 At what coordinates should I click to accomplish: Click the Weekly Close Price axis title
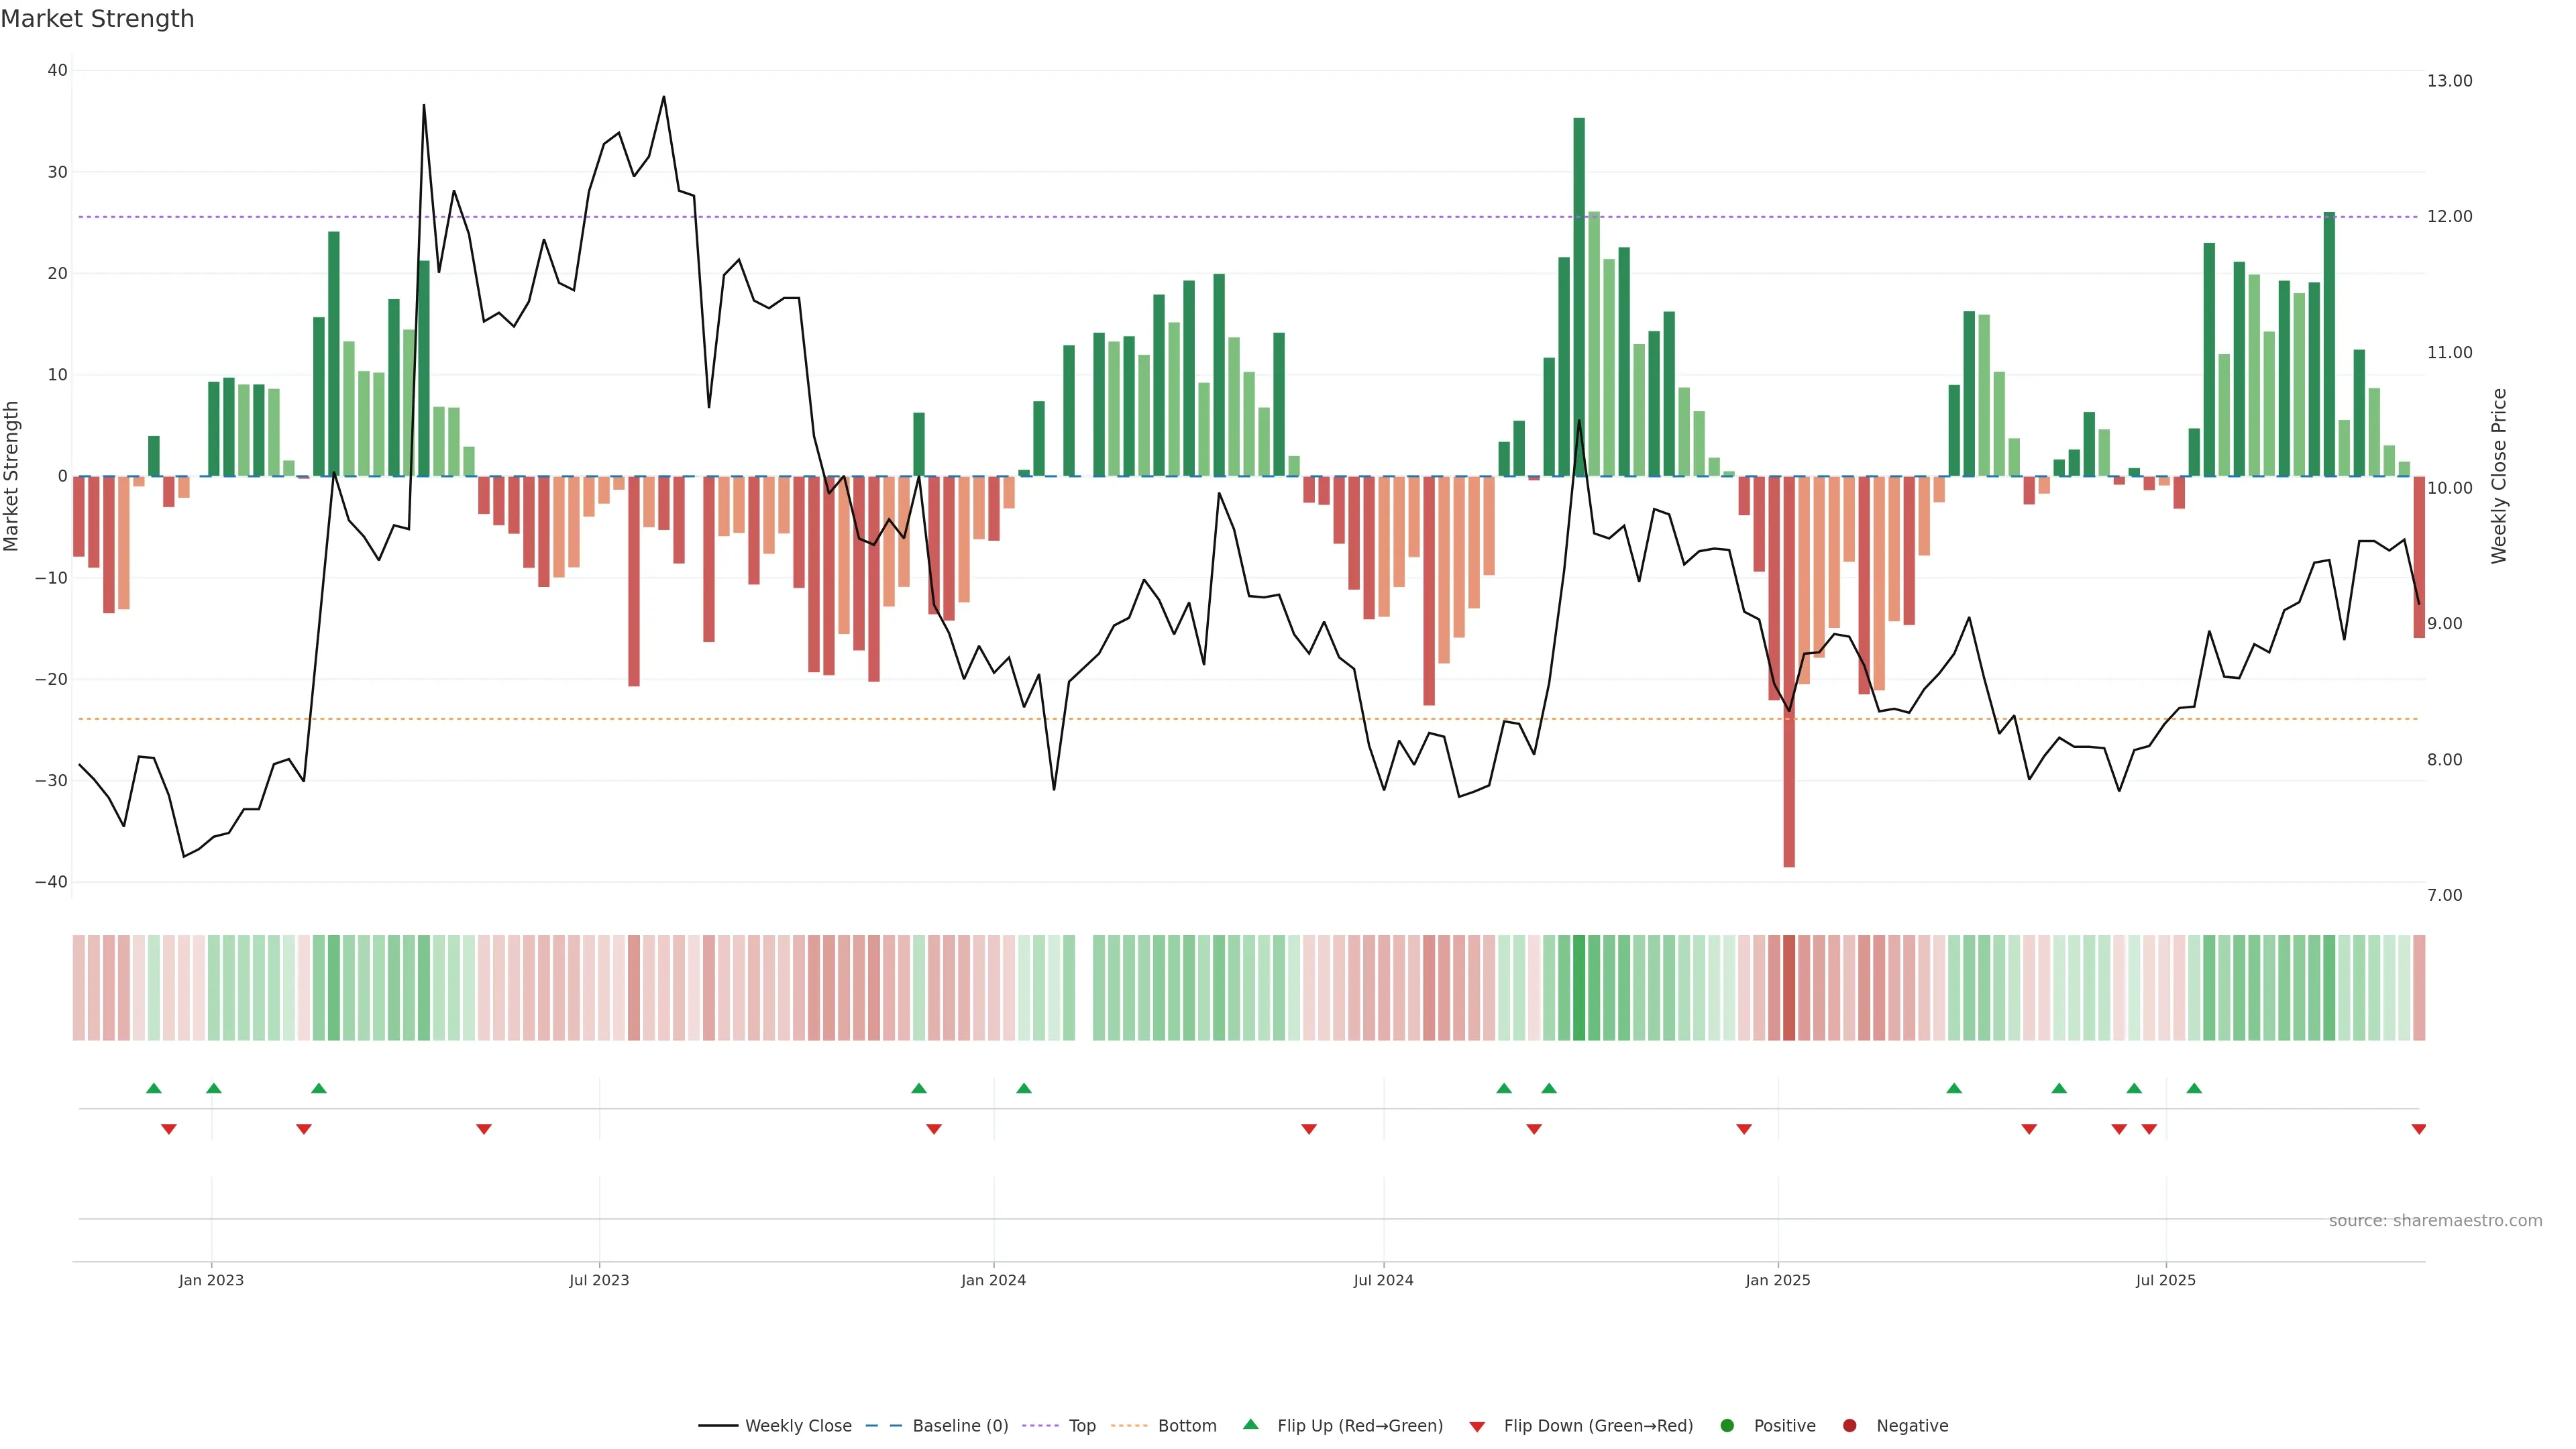click(x=2499, y=476)
